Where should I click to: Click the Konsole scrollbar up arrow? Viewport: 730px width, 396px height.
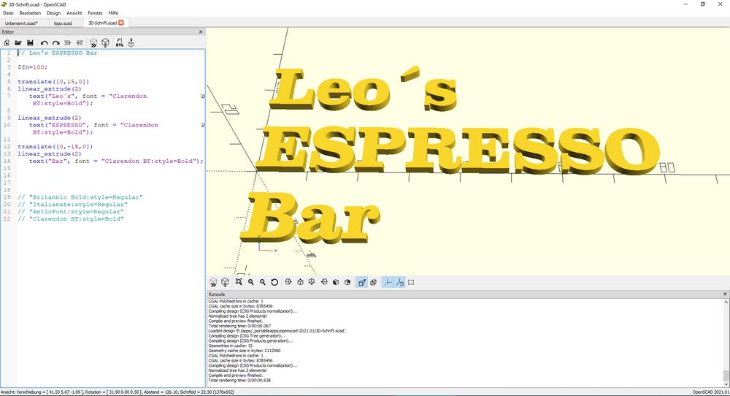(x=726, y=302)
